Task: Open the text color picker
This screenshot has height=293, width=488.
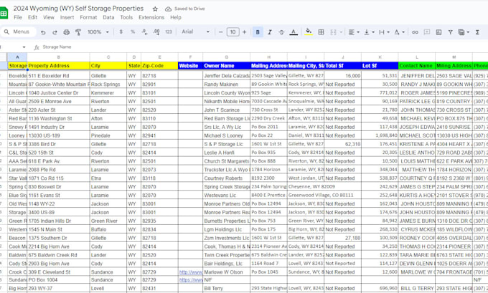Action: coord(294,32)
